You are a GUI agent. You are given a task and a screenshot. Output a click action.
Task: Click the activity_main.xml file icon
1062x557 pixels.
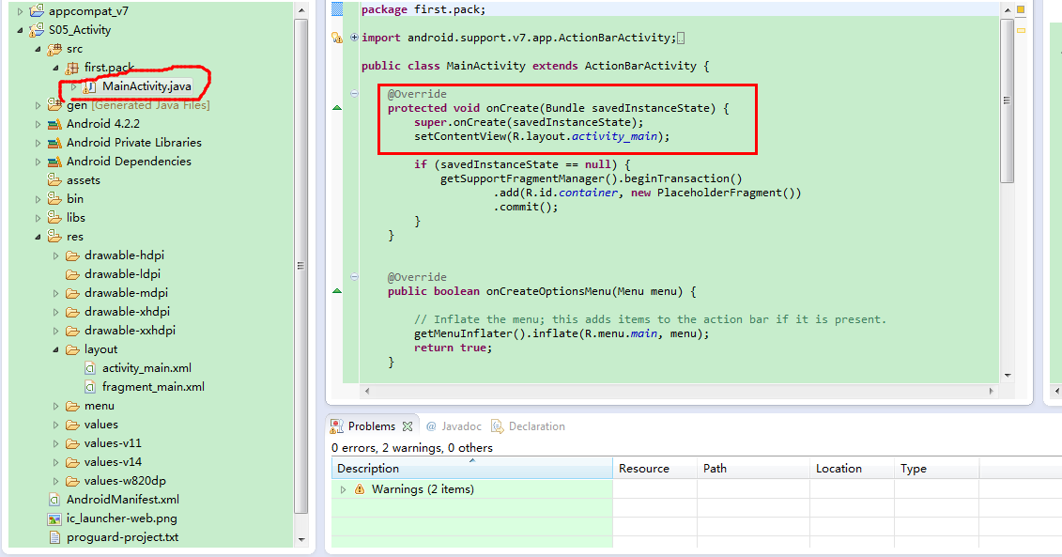point(89,368)
